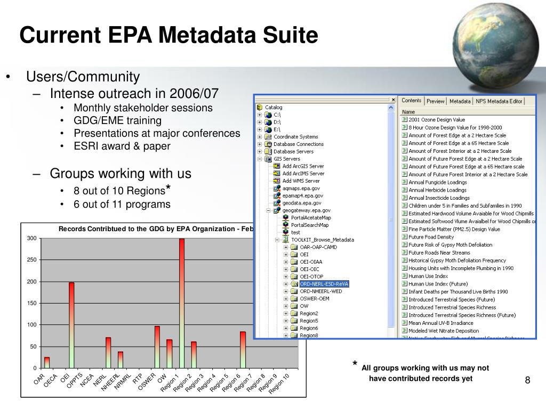
Task: Select Human Use Index record icon
Action: [x=404, y=276]
